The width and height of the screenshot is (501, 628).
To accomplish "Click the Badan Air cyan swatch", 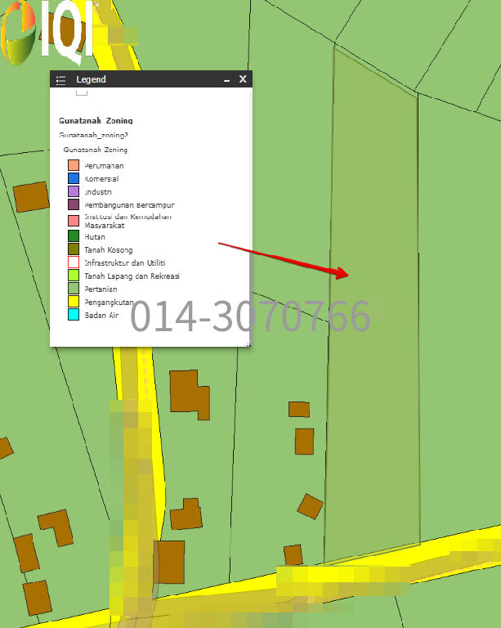I will [x=74, y=315].
